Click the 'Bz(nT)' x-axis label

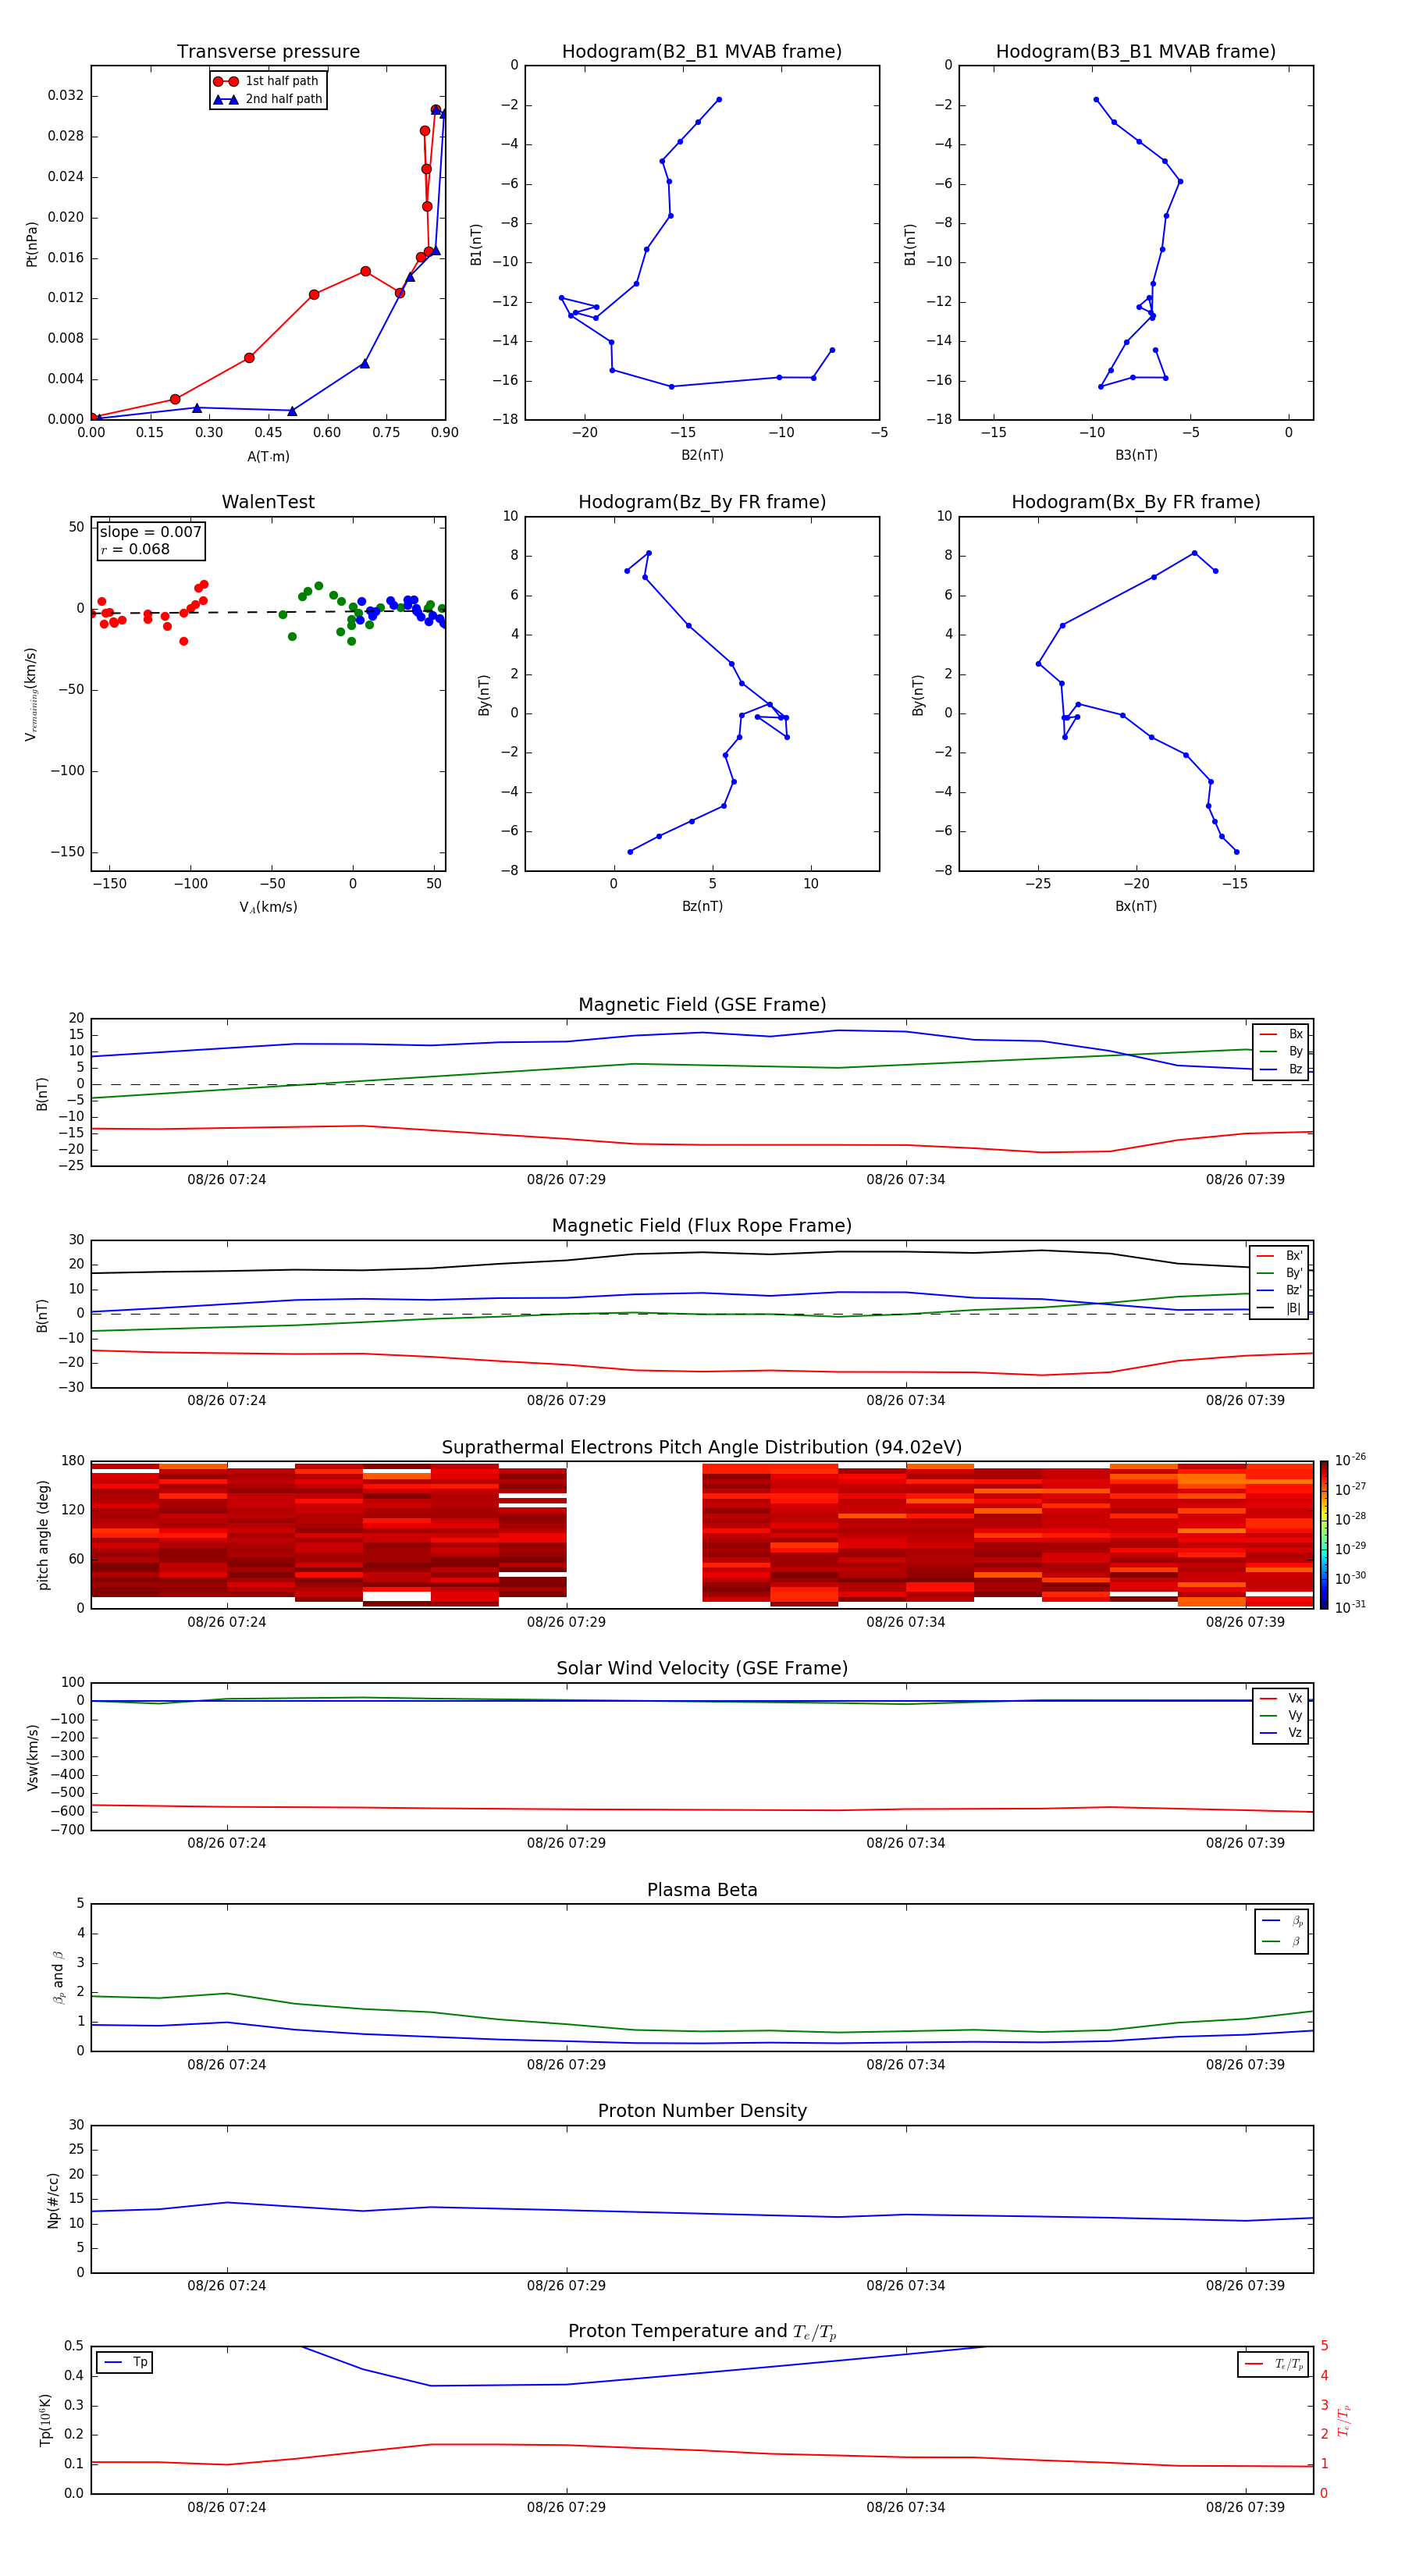point(702,906)
